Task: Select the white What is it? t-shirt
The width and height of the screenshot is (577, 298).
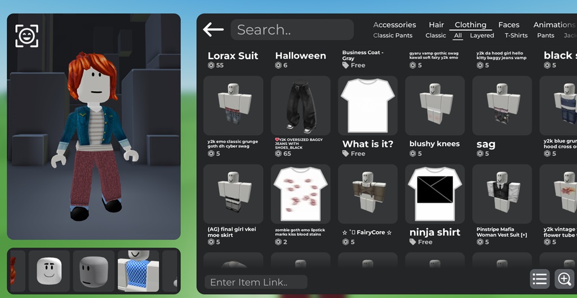Action: (367, 105)
